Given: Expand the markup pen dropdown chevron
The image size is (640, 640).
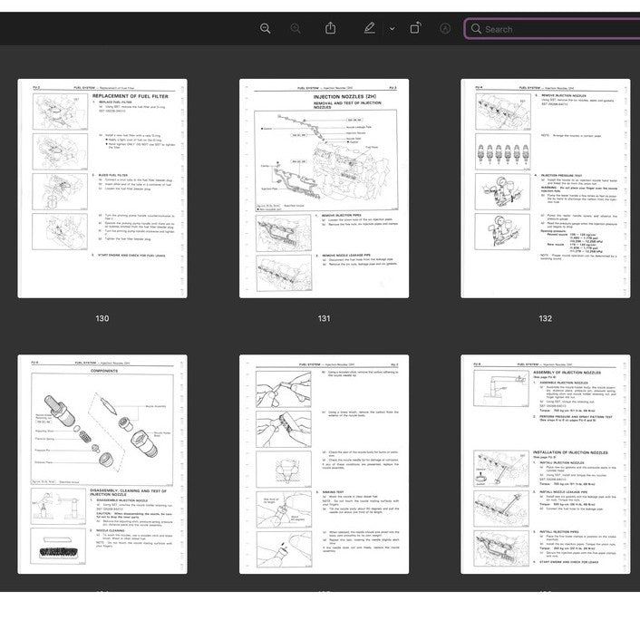Looking at the screenshot, I should 392,29.
